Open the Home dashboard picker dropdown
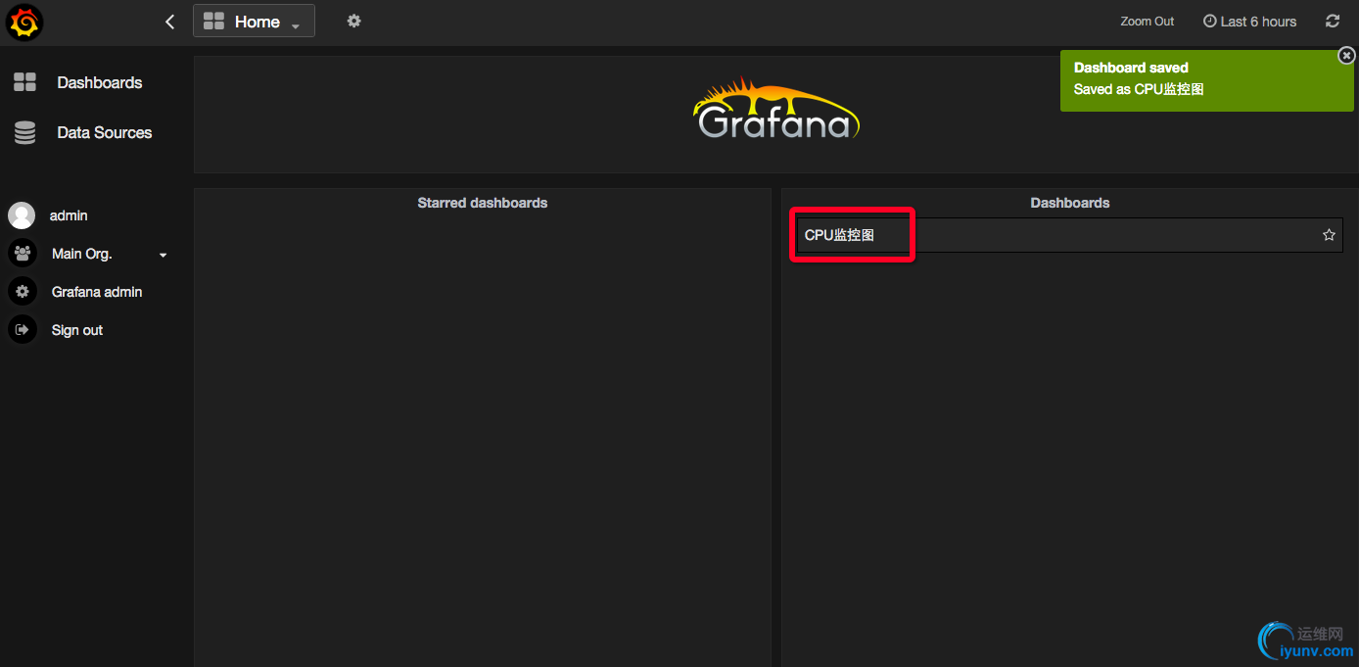Image resolution: width=1359 pixels, height=667 pixels. click(254, 22)
